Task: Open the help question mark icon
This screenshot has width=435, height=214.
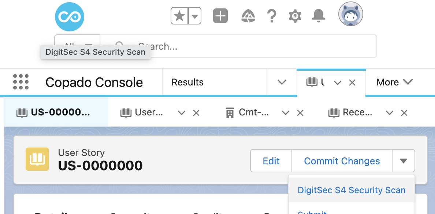Action: pyautogui.click(x=272, y=16)
